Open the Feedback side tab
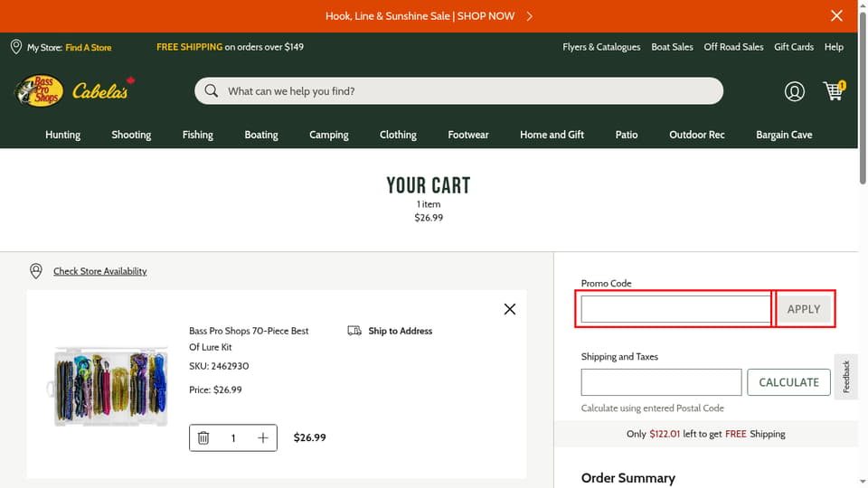The image size is (868, 488). 846,377
